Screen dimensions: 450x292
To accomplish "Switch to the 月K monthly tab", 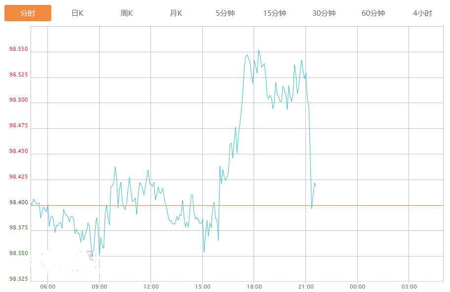I will pyautogui.click(x=176, y=13).
